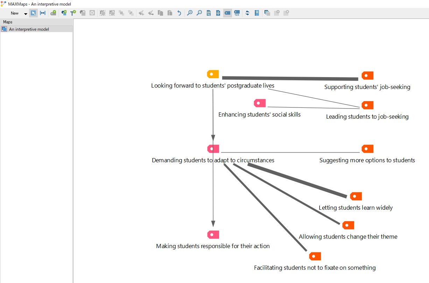Click the Maps panel header
429x283 pixels.
(8, 22)
